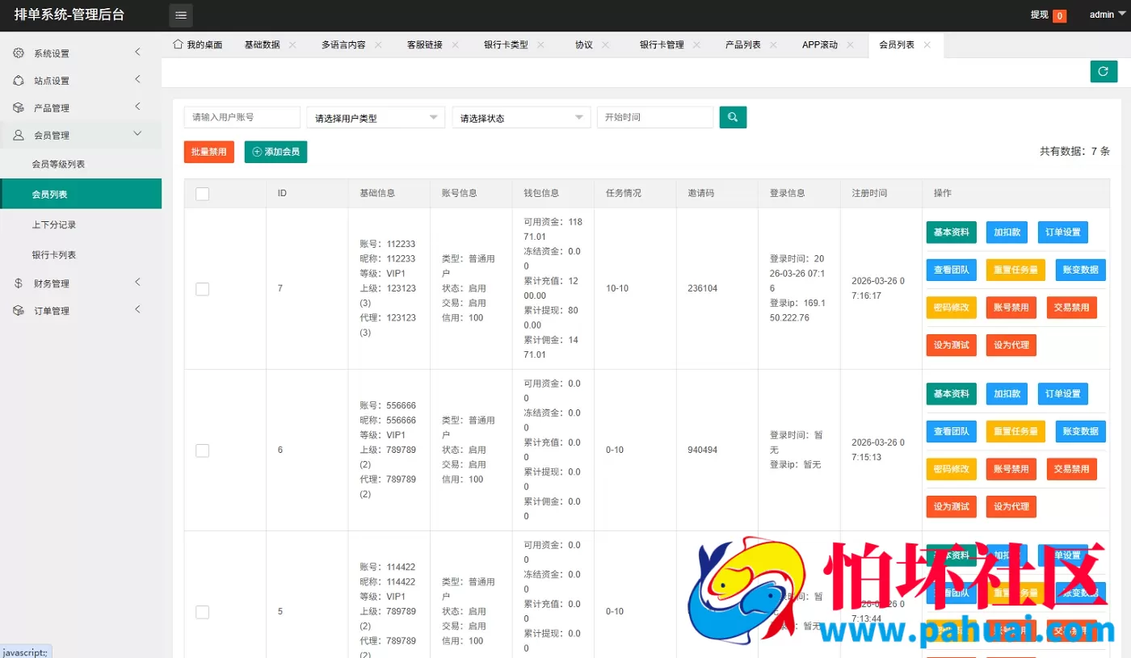Close the 会员列表 tab
Image resolution: width=1131 pixels, height=658 pixels.
click(927, 45)
